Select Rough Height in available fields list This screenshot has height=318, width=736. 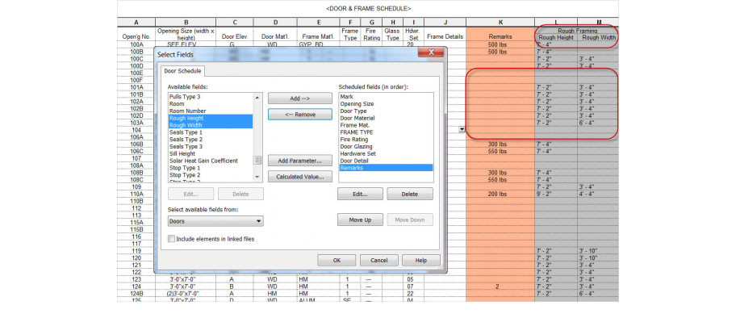pyautogui.click(x=211, y=118)
